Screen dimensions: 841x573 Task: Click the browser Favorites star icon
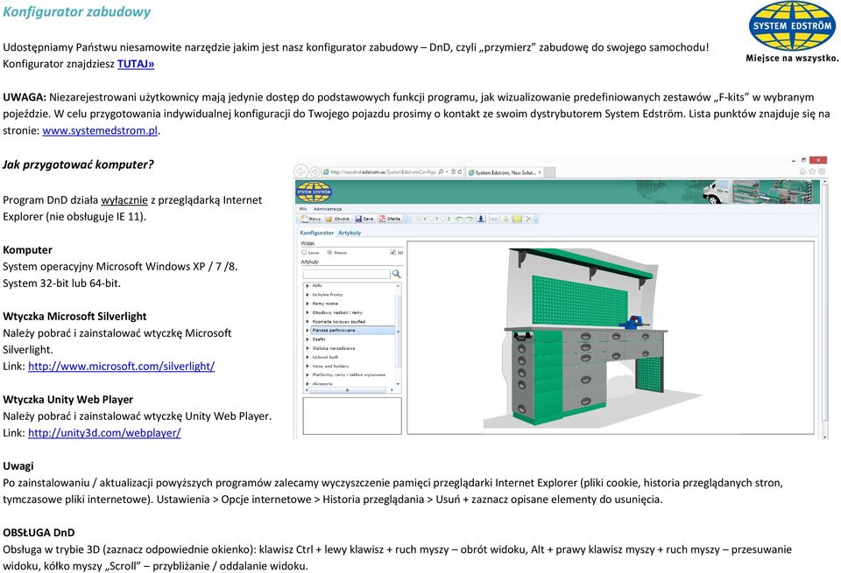[812, 171]
